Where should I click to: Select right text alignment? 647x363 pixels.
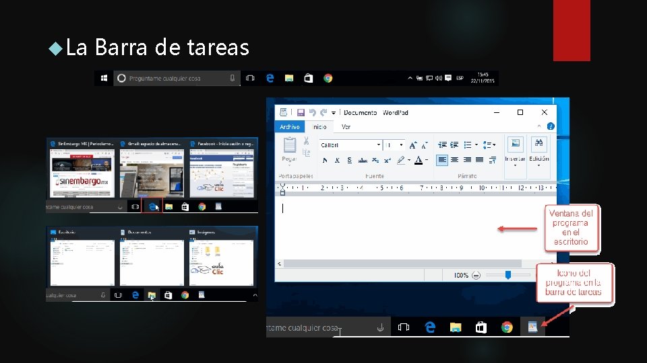coord(467,160)
